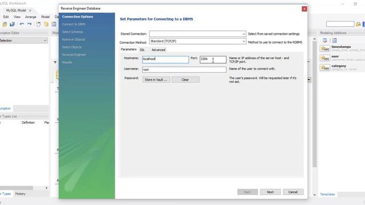Click the Connect to DBMS wizard step
This screenshot has width=365, height=205.
click(74, 24)
